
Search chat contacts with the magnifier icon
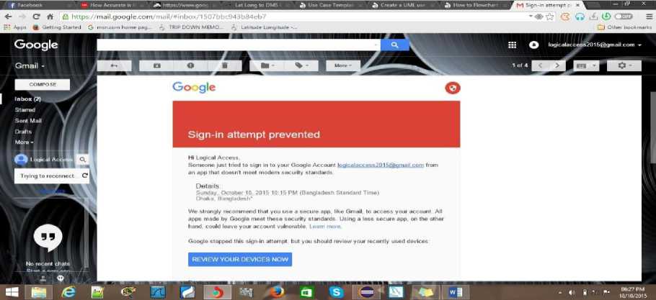pyautogui.click(x=83, y=160)
